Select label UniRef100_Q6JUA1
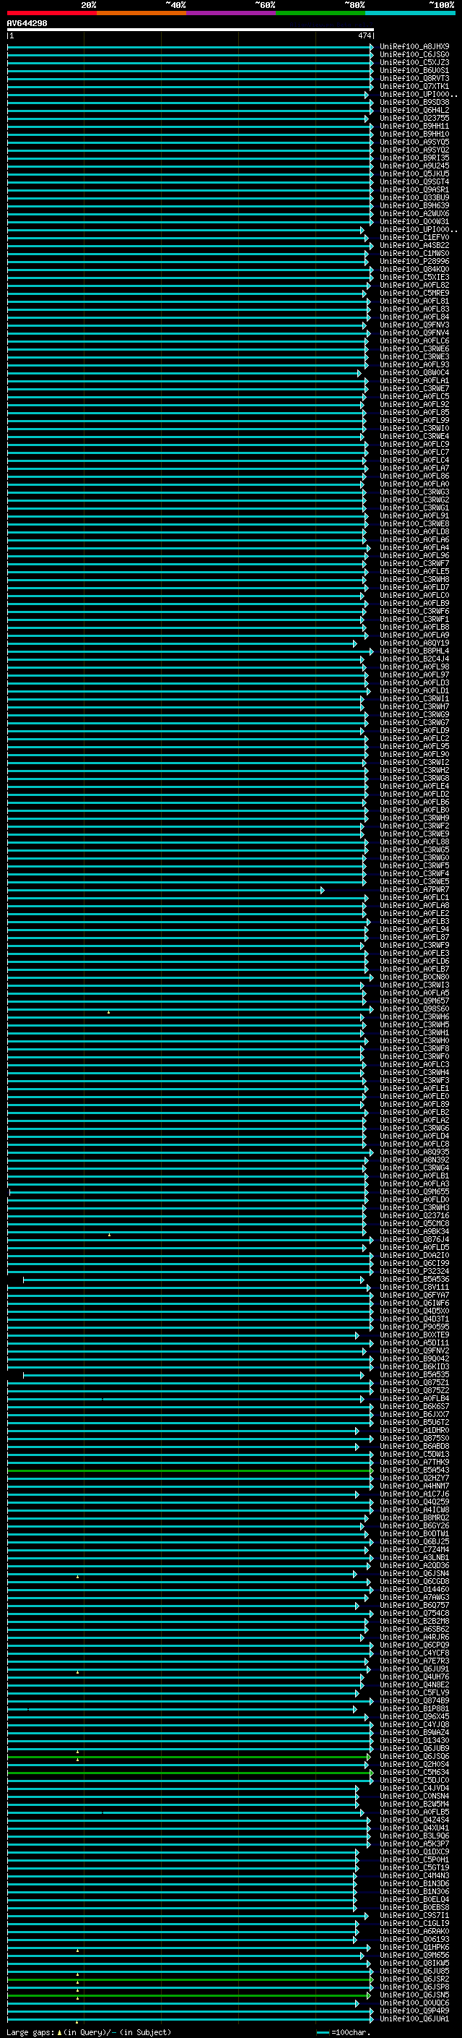Screen dimensions: 462x2038 click(x=414, y=2019)
